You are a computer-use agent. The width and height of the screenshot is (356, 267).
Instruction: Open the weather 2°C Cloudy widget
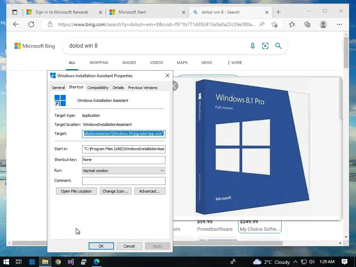(x=271, y=262)
